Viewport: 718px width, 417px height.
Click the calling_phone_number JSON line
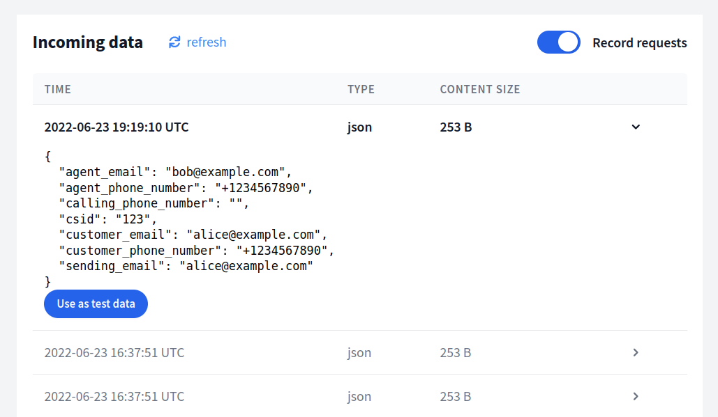[x=154, y=203]
